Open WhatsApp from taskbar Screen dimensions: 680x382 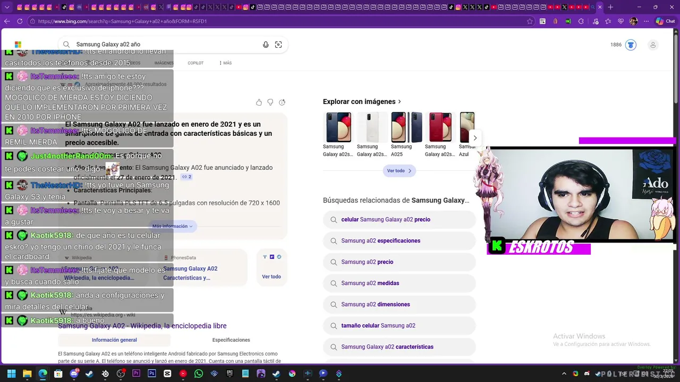tap(199, 374)
